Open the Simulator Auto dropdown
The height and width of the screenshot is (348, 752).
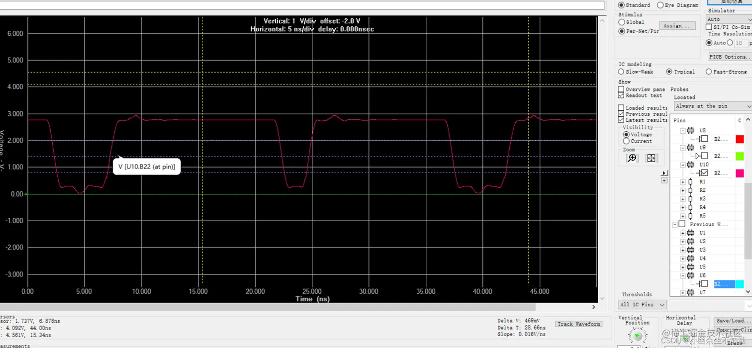pos(729,19)
